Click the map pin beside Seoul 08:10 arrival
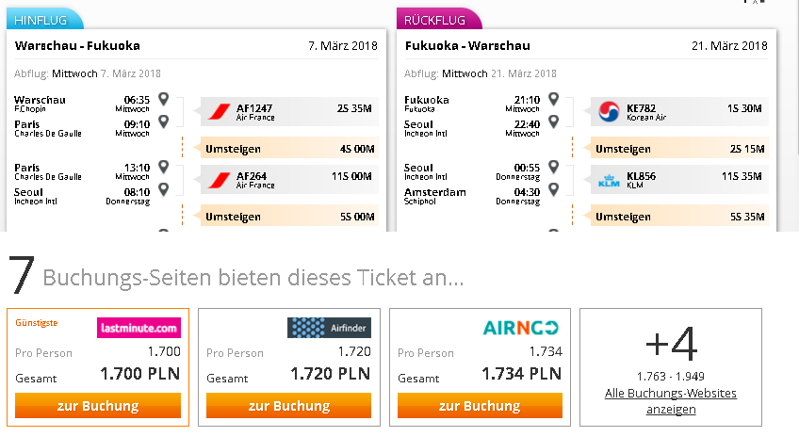This screenshot has height=437, width=799. click(x=164, y=189)
